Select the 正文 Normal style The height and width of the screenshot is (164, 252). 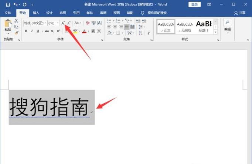tap(166, 26)
